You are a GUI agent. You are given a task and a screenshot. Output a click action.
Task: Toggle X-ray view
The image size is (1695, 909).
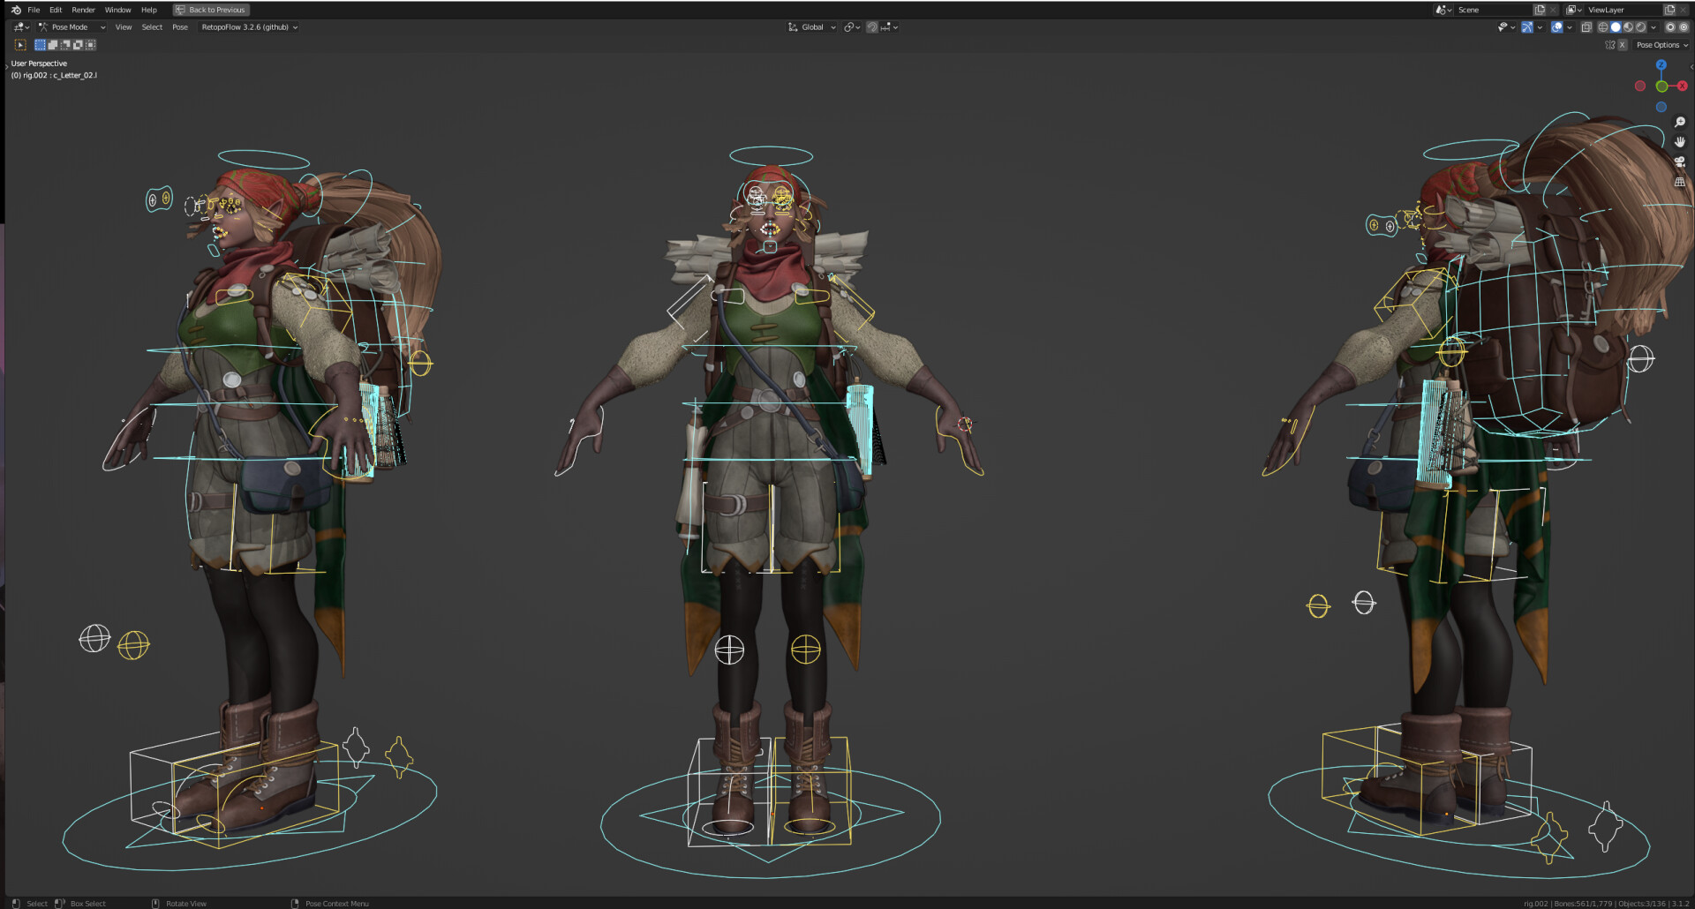click(x=1586, y=27)
